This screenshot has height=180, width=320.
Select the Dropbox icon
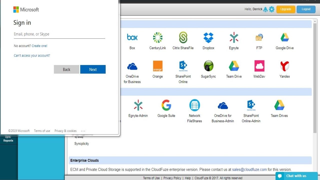pyautogui.click(x=208, y=37)
